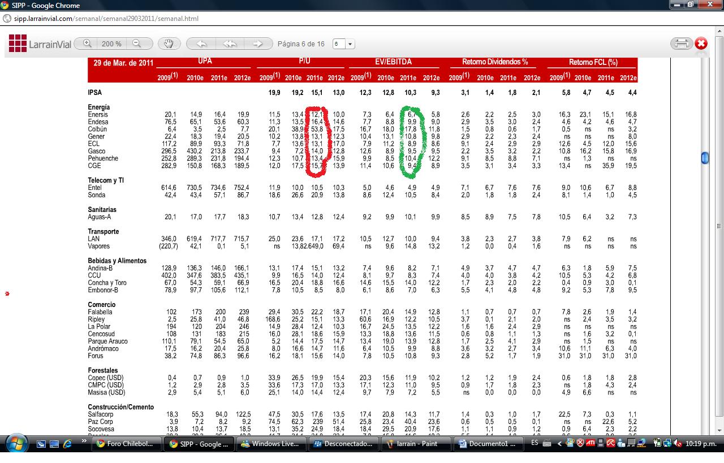The image size is (724, 463).
Task: Click the Enersis row label
Action: pos(98,114)
